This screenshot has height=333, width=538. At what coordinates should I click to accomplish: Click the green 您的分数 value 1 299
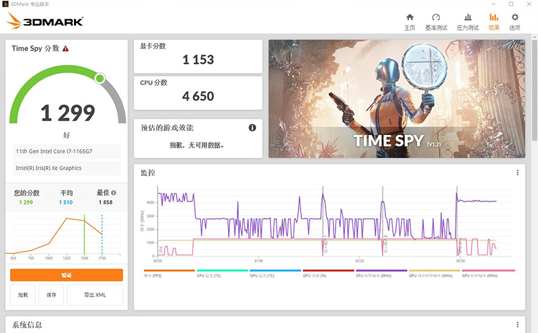click(x=26, y=203)
